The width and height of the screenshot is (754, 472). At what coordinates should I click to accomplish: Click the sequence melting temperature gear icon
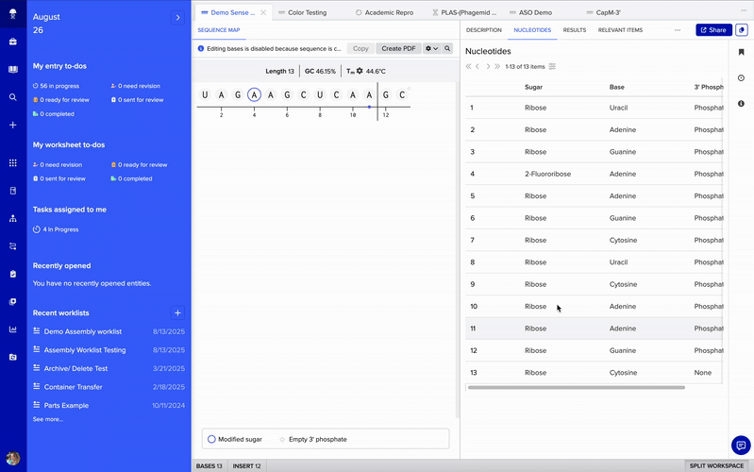pyautogui.click(x=359, y=71)
